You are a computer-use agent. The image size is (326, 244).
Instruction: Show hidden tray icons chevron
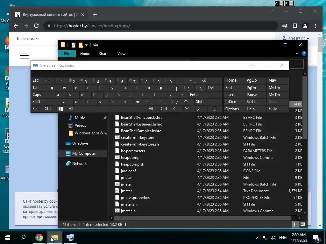(258, 238)
